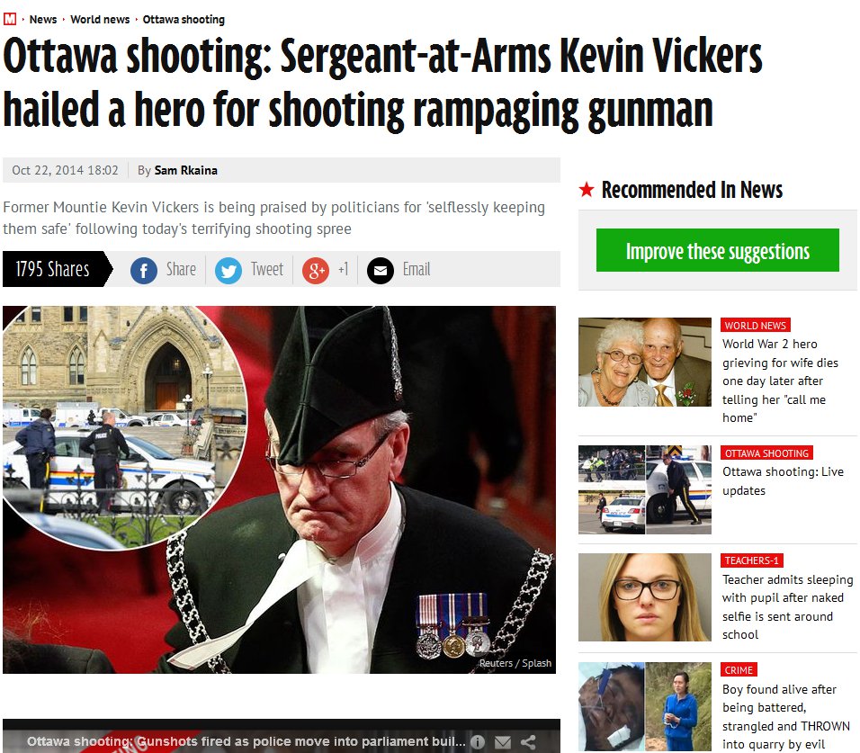Click the main Kevin Vickers photo
This screenshot has width=860, height=753.
coord(279,489)
